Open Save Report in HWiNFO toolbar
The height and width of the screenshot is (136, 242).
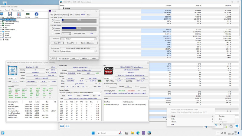coord(10,15)
